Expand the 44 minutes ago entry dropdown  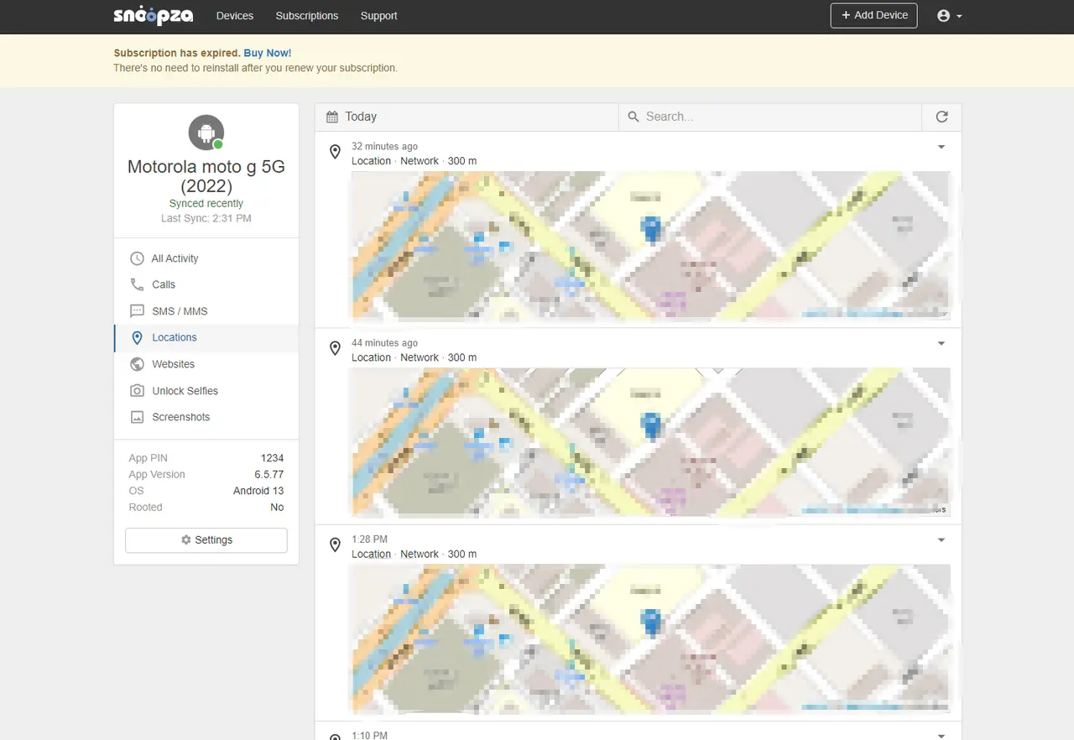(941, 343)
